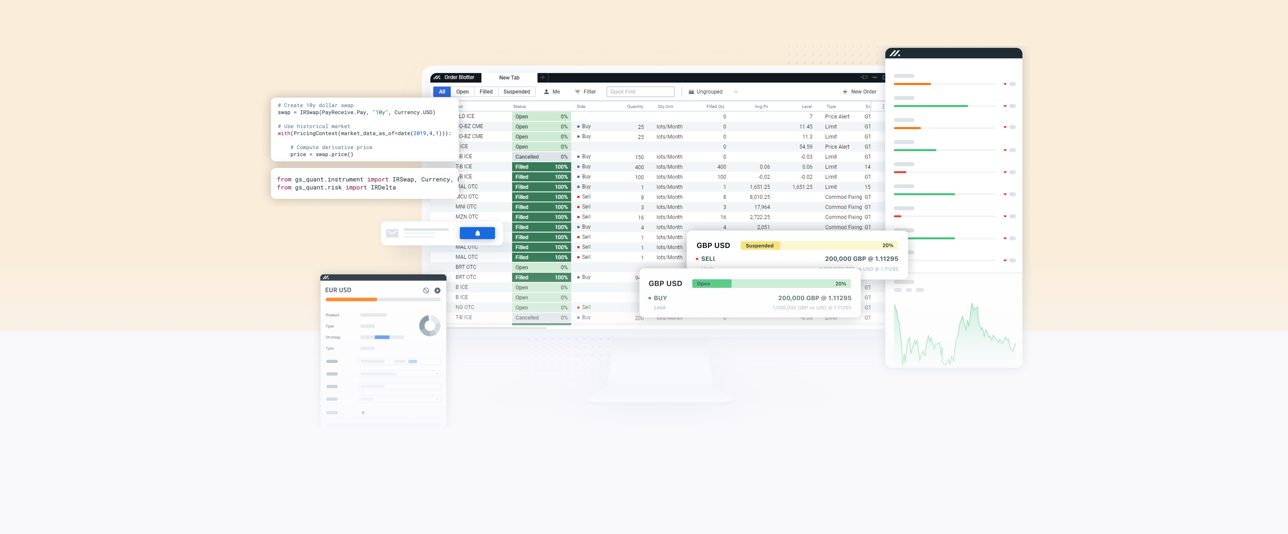Viewport: 1288px width, 534px height.
Task: Click the orange EUR USD progress bar
Action: coord(351,300)
